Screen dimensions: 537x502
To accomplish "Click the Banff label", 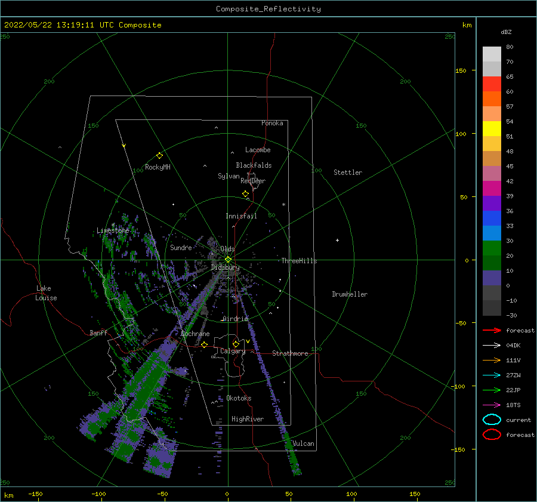I will tap(98, 332).
